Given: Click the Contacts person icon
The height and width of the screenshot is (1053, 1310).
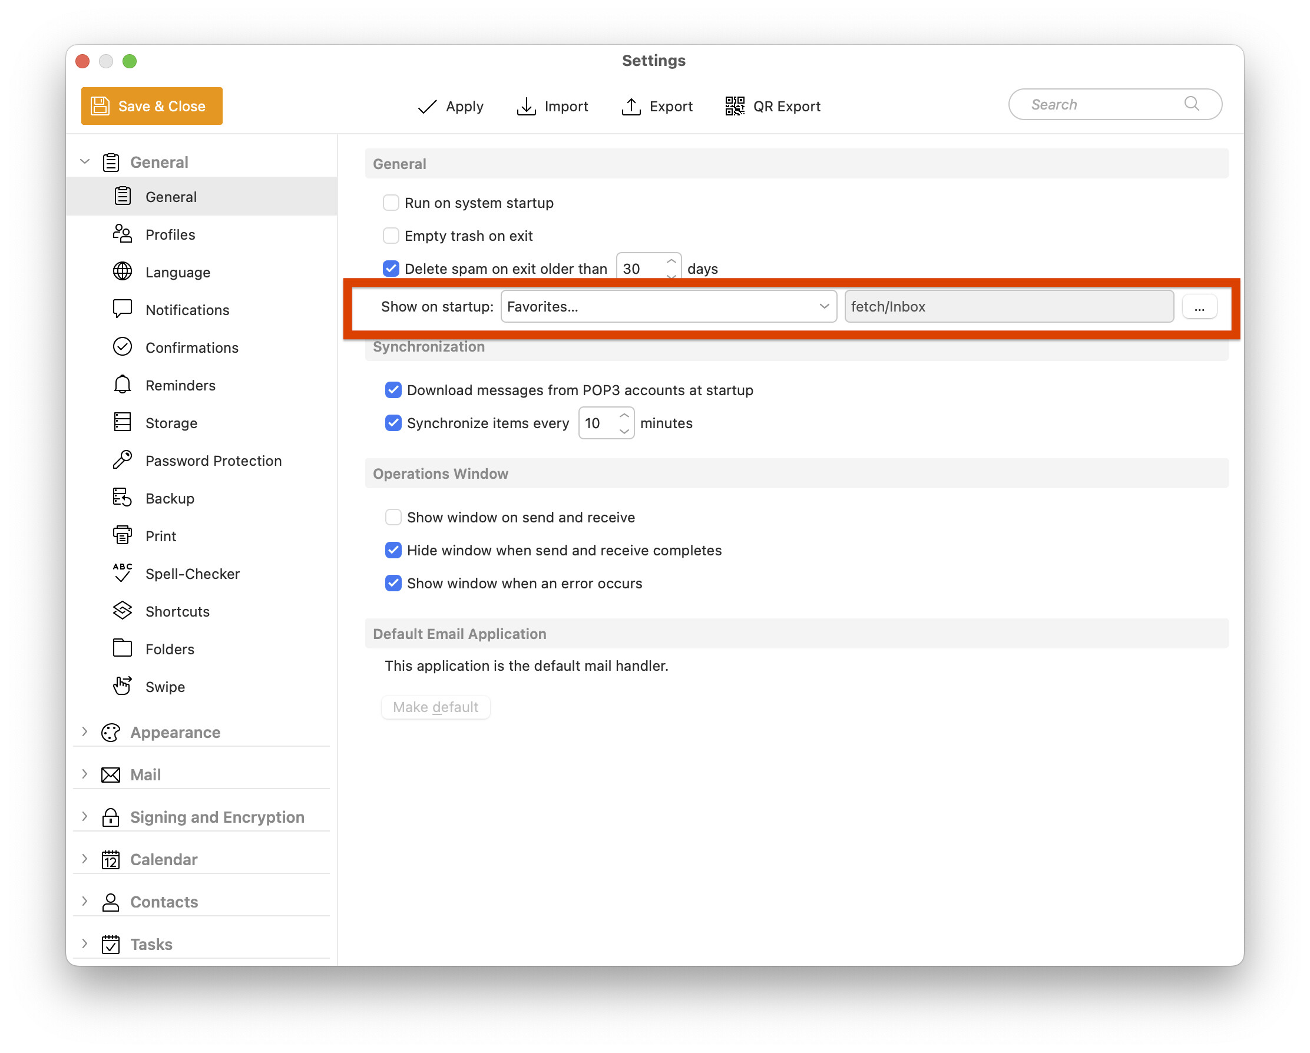Looking at the screenshot, I should pos(111,902).
